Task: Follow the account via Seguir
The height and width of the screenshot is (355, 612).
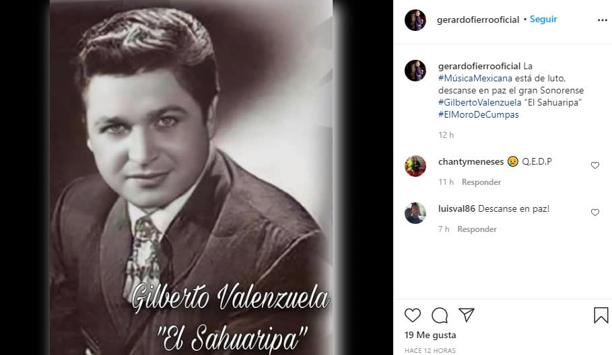Action: coord(543,19)
